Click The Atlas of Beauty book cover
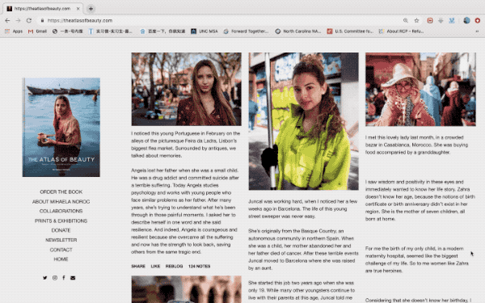485x303 pixels. point(61,128)
